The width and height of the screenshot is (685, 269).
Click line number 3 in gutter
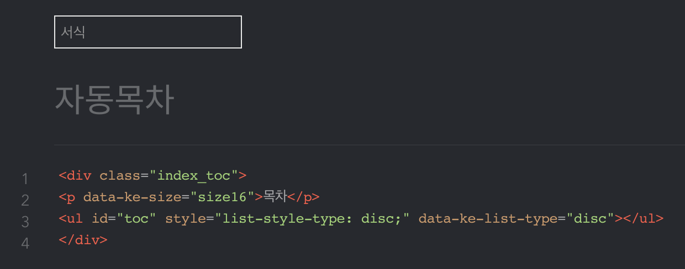[x=25, y=222]
